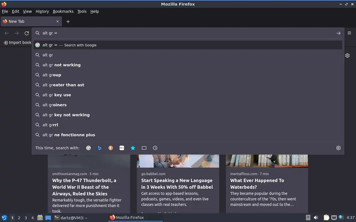356x222 pixels.
Task: Search only in Bookmarks (star icon)
Action: pyautogui.click(x=133, y=148)
